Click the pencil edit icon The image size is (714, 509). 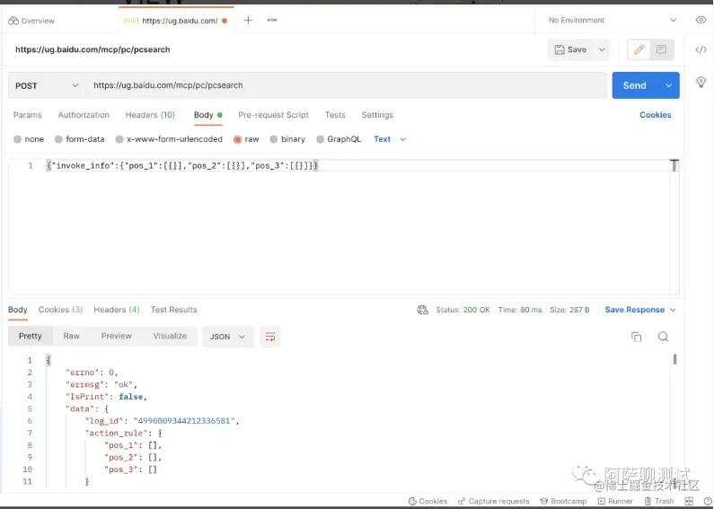tap(639, 49)
